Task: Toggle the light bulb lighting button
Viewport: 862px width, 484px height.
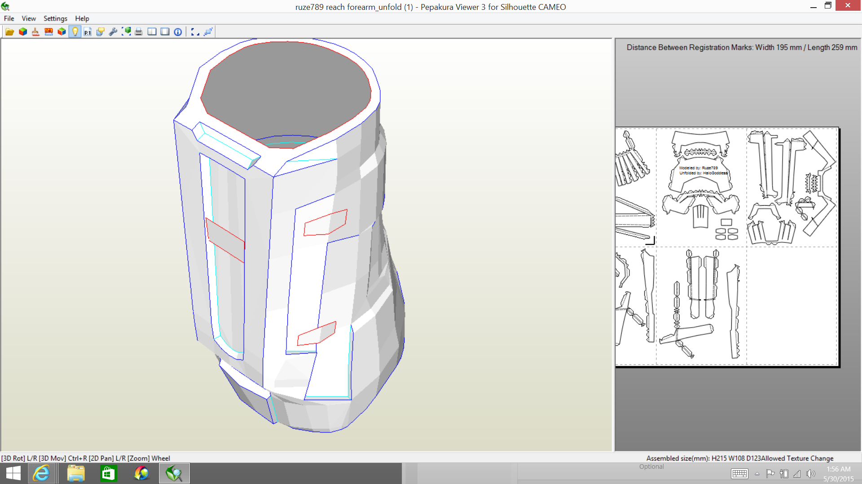Action: [75, 32]
